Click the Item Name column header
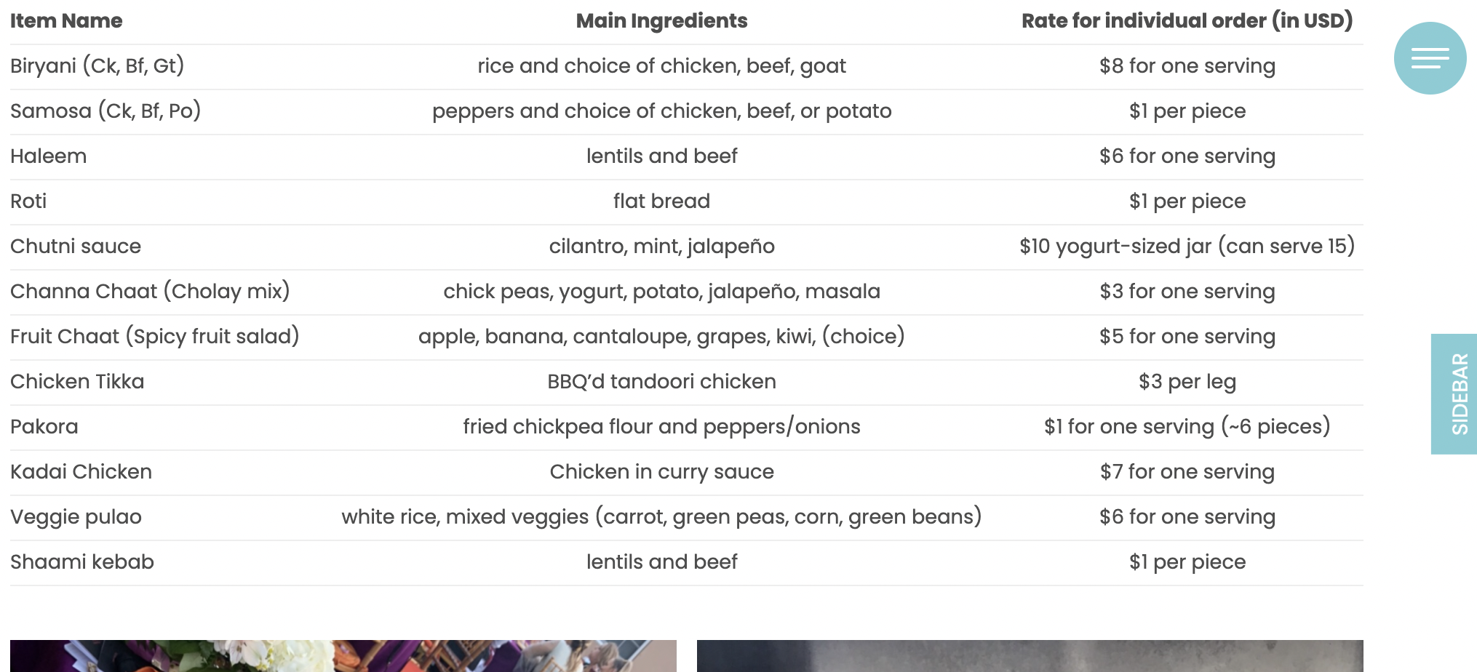Image resolution: width=1477 pixels, height=672 pixels. 66,21
